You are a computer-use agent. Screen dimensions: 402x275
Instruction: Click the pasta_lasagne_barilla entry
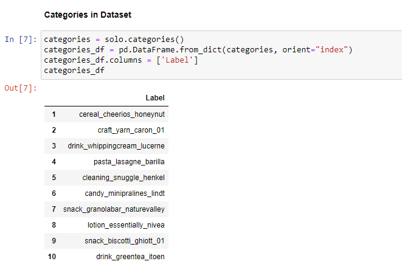pyautogui.click(x=129, y=162)
